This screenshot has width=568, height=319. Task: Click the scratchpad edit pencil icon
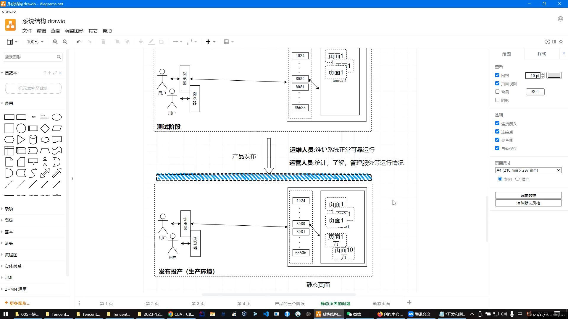tap(55, 73)
